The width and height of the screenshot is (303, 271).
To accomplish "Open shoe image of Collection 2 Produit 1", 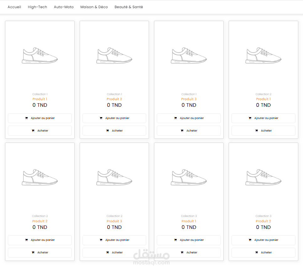I will [x=263, y=56].
